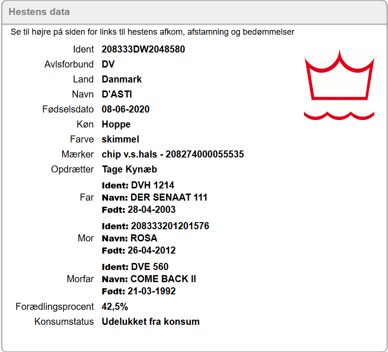Click the sire name DER SENAAT 111
Screen dimensions: 388x352
(x=169, y=197)
